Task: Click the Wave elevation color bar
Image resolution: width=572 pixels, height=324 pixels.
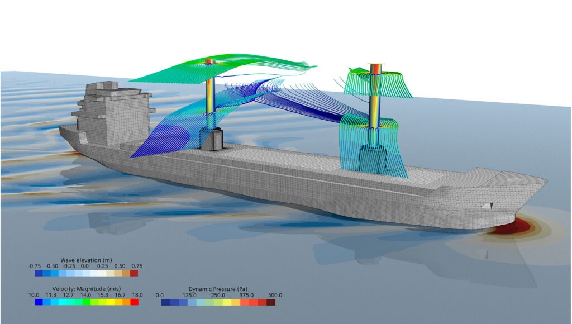Action: click(87, 273)
